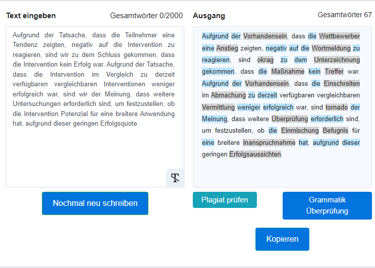Select the word Einmischung in output
Screen dimensions: 375x268
[x=300, y=131]
